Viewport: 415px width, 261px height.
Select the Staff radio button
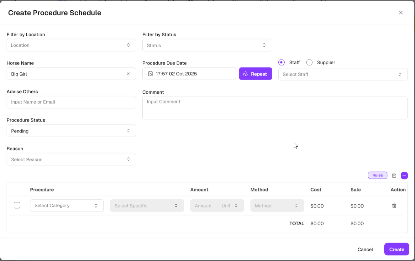coord(281,62)
